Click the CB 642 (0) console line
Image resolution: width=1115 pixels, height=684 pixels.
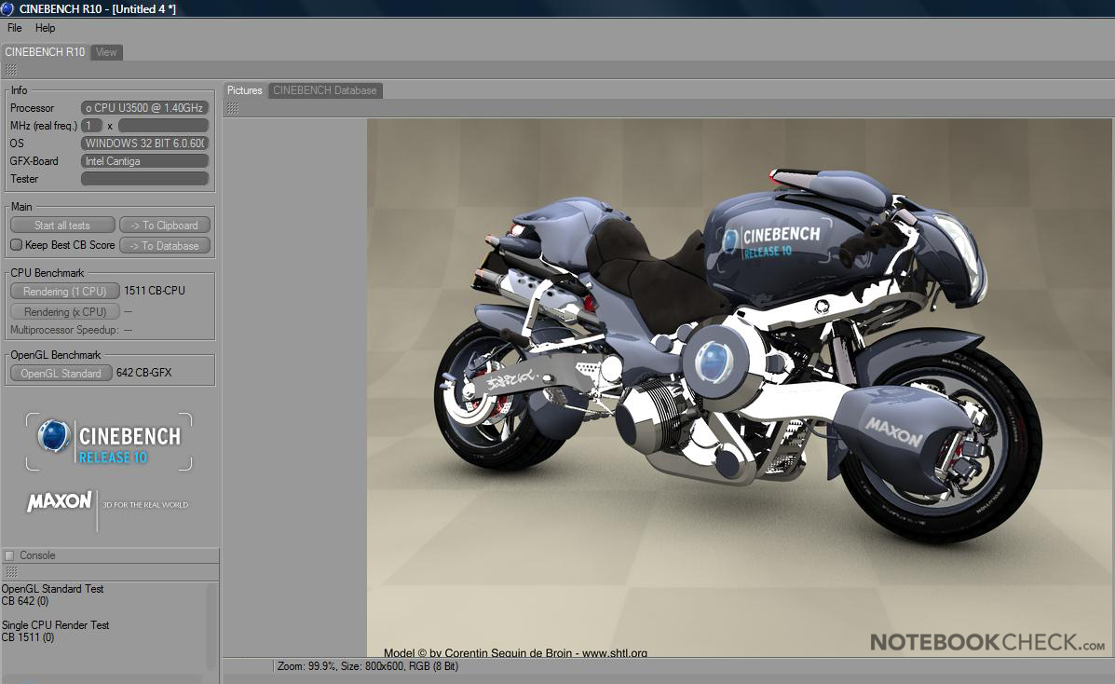[25, 601]
